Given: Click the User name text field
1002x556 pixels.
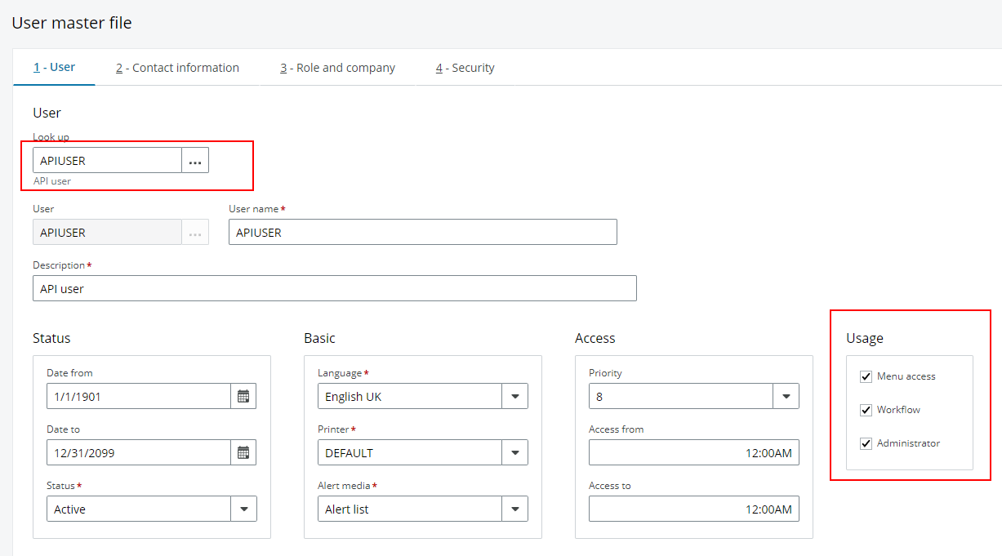Looking at the screenshot, I should tap(422, 233).
